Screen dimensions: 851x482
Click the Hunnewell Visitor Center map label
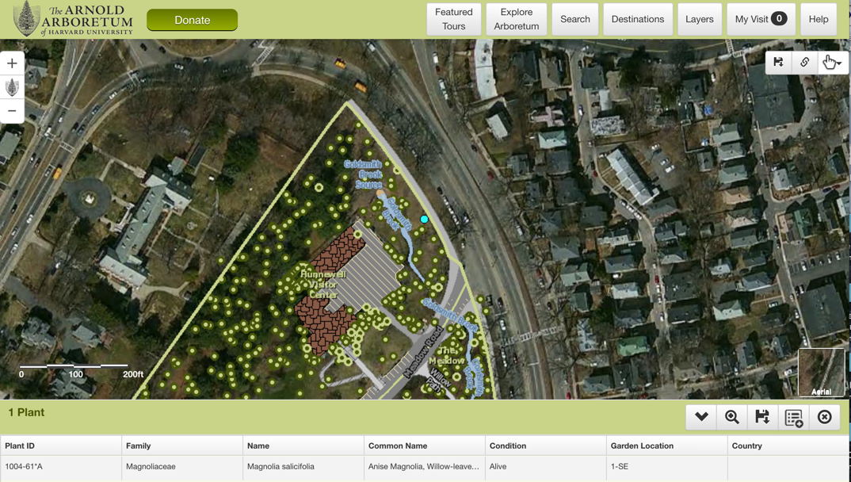(x=323, y=285)
